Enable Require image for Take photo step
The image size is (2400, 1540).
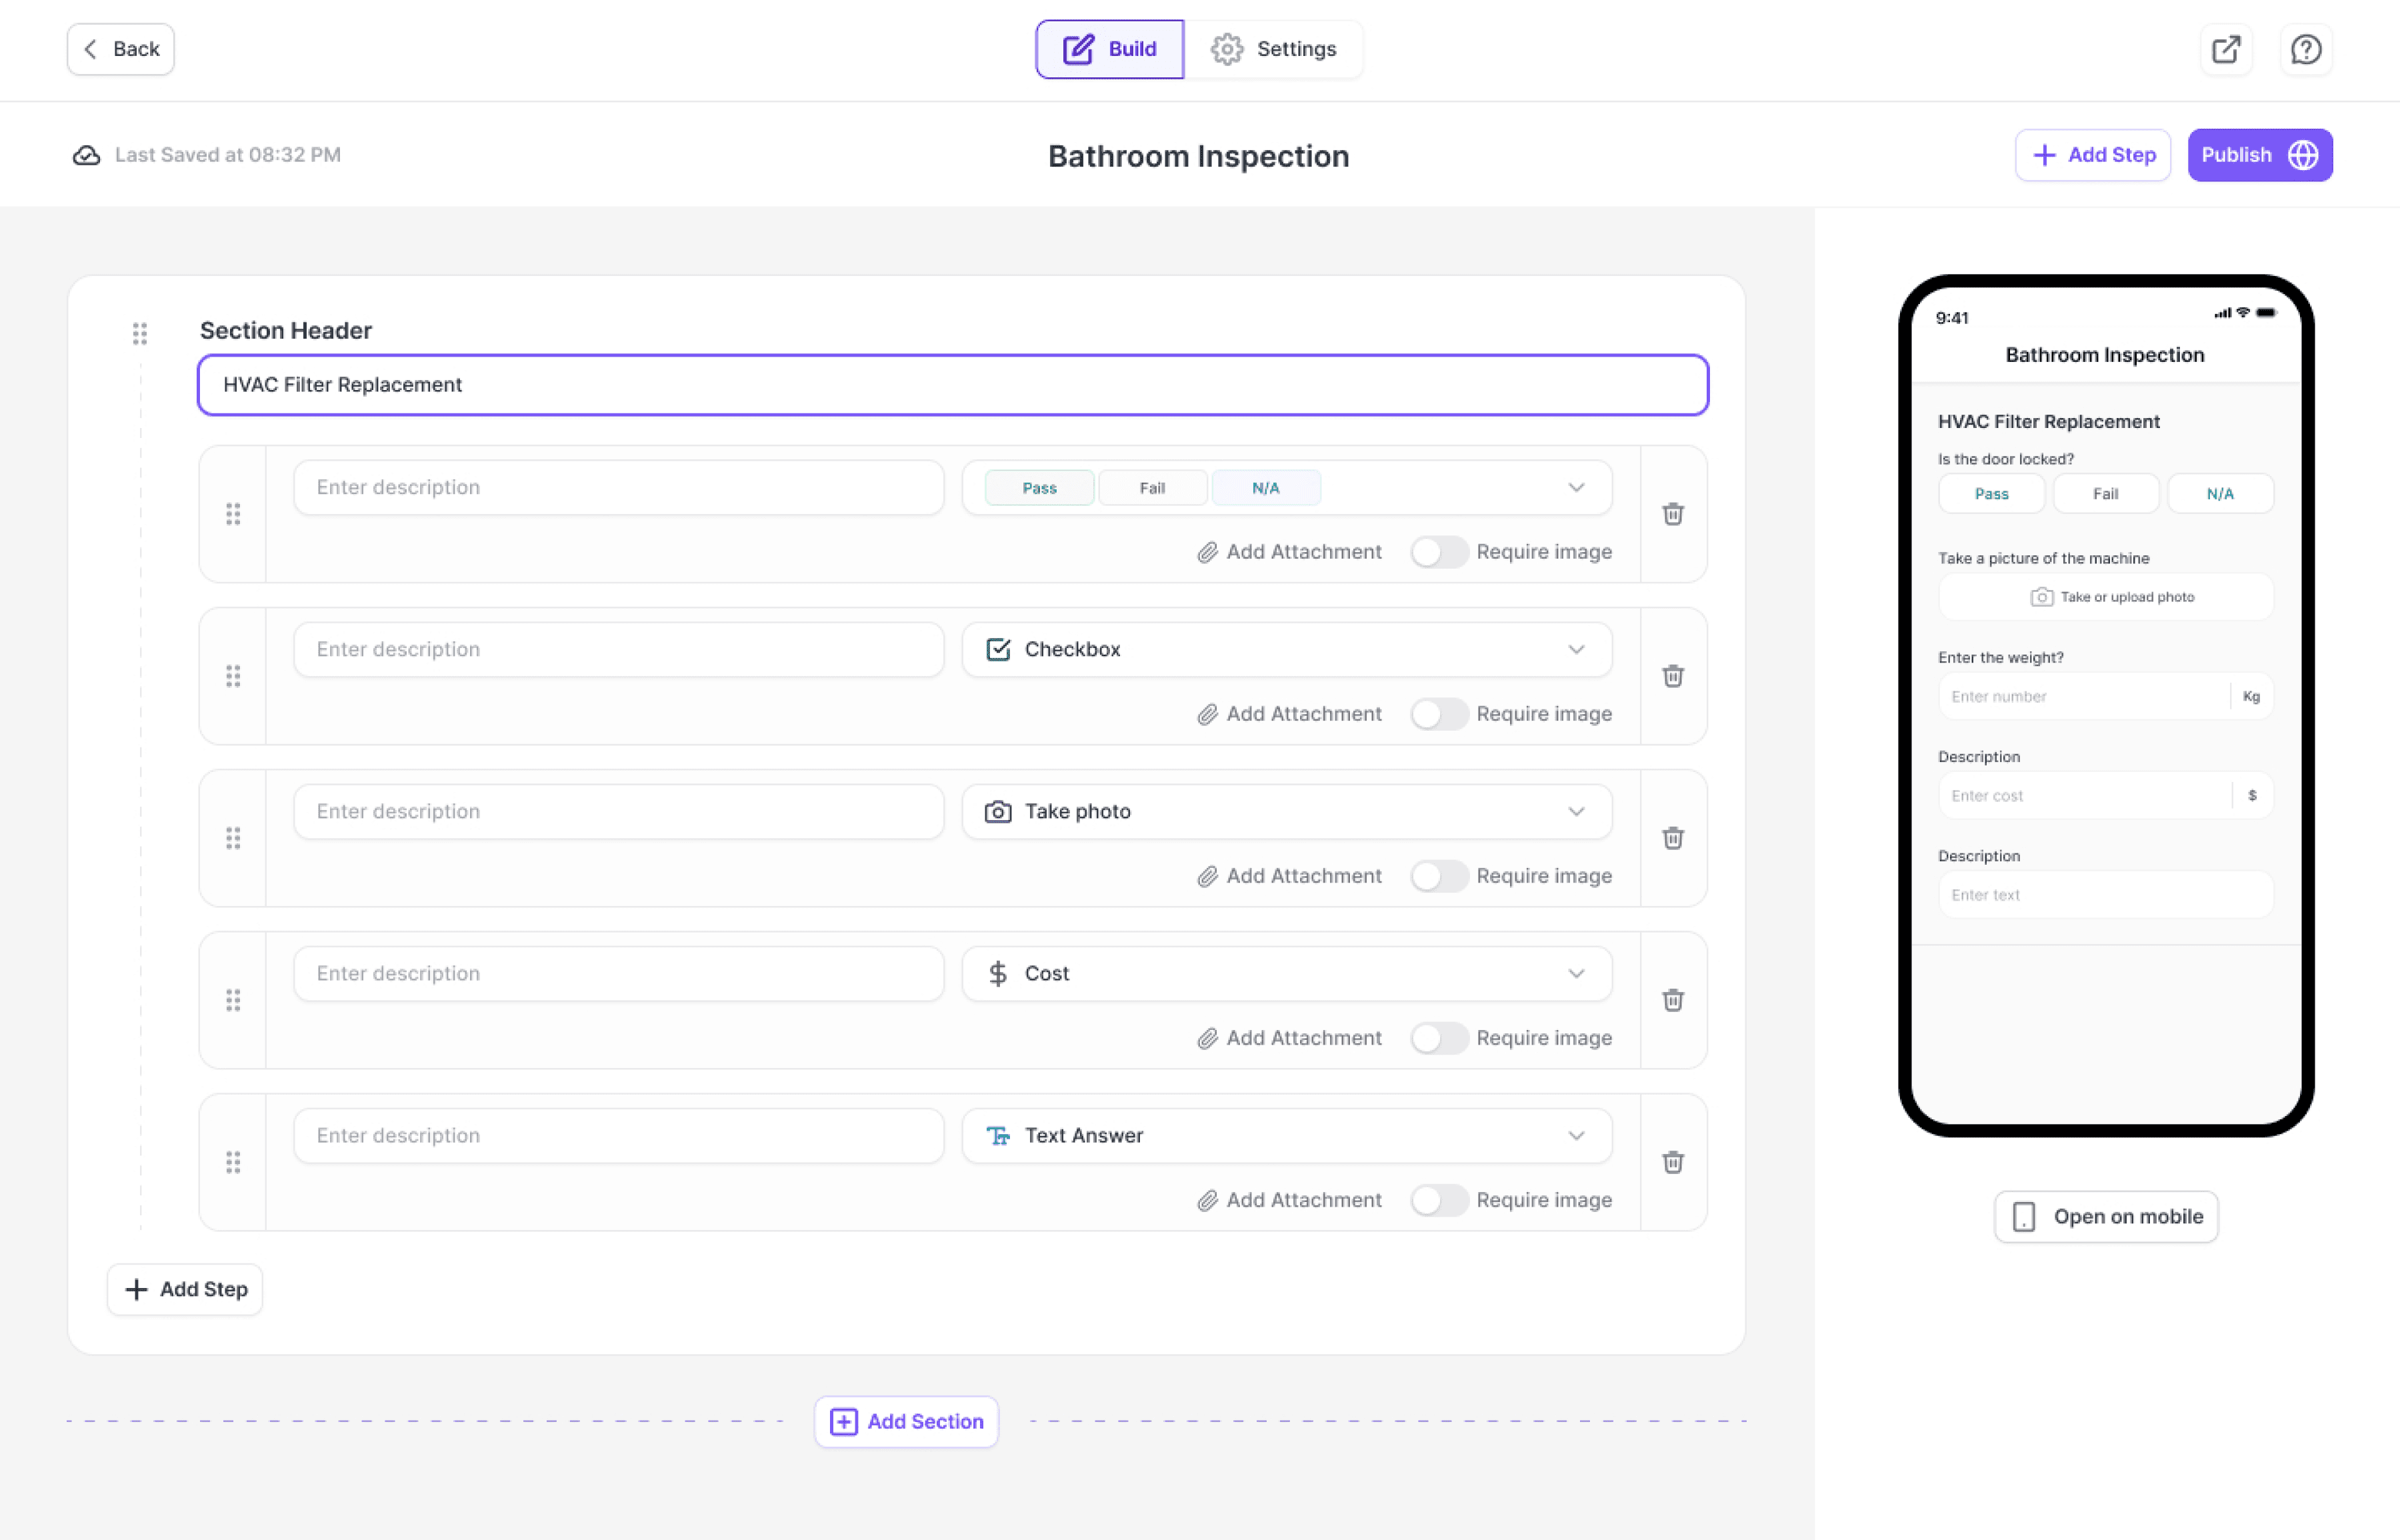pyautogui.click(x=1438, y=876)
